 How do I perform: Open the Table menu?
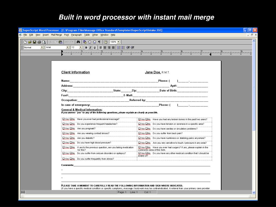[87, 35]
